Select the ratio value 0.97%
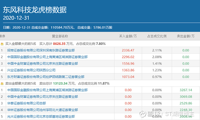Image resolution: width=200 pixels, height=120 pixels. click(157, 77)
